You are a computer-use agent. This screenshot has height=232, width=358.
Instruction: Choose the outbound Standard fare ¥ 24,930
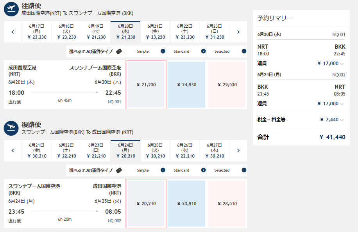pyautogui.click(x=186, y=85)
